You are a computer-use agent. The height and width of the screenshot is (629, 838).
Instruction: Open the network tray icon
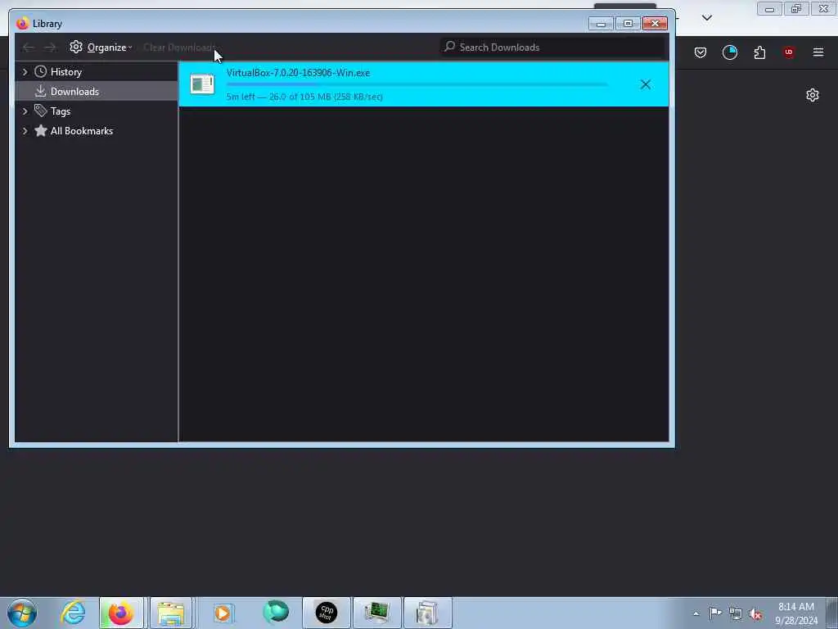[736, 613]
